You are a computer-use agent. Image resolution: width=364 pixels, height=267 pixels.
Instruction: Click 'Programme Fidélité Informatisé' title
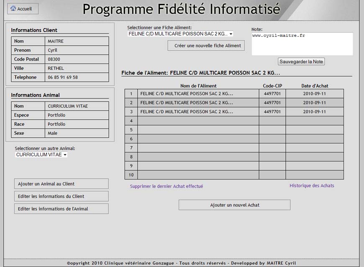[x=181, y=9]
